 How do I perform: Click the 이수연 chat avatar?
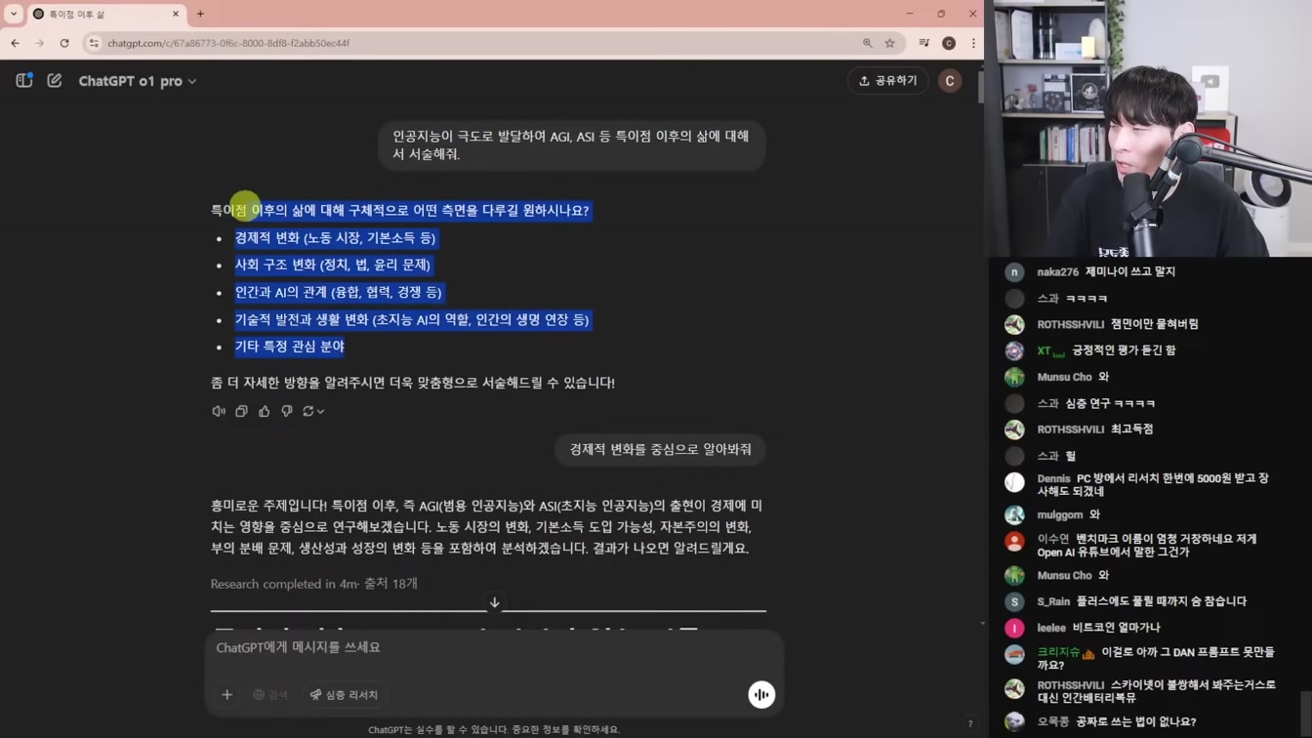(1015, 541)
